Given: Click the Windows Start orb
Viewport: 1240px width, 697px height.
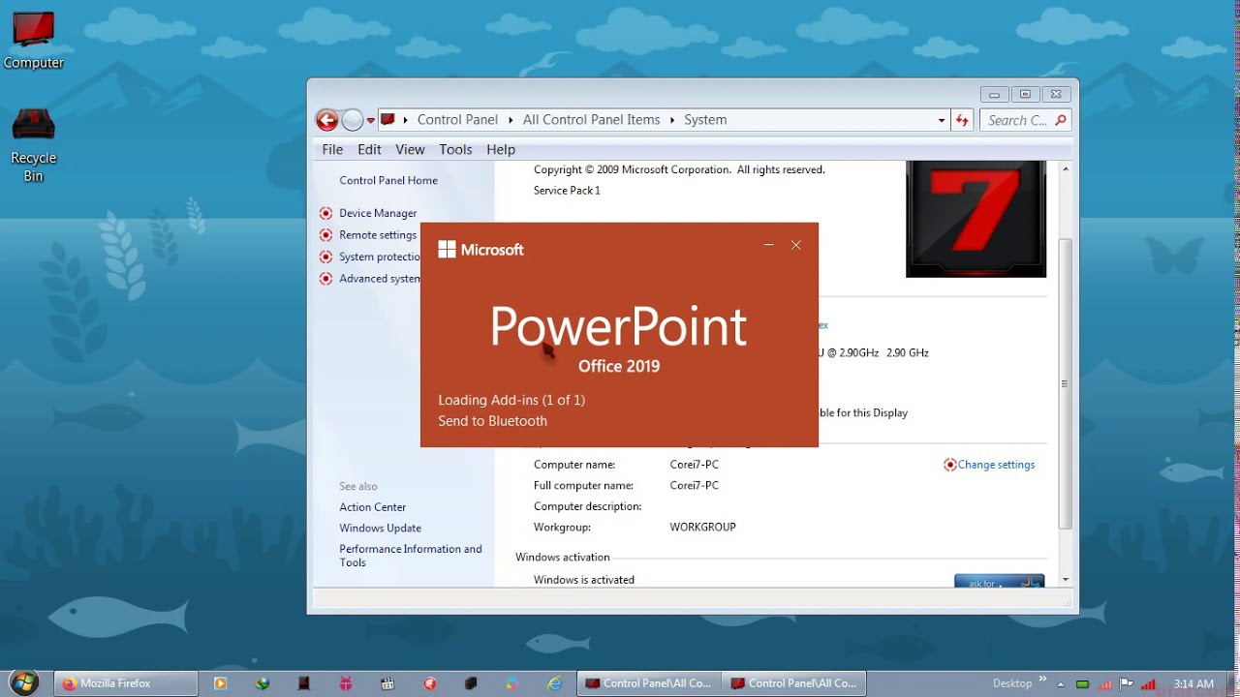Looking at the screenshot, I should click(22, 682).
